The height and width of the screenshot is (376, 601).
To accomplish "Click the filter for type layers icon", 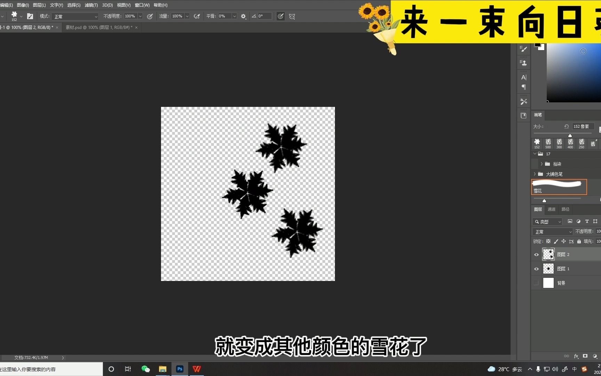I will (587, 221).
